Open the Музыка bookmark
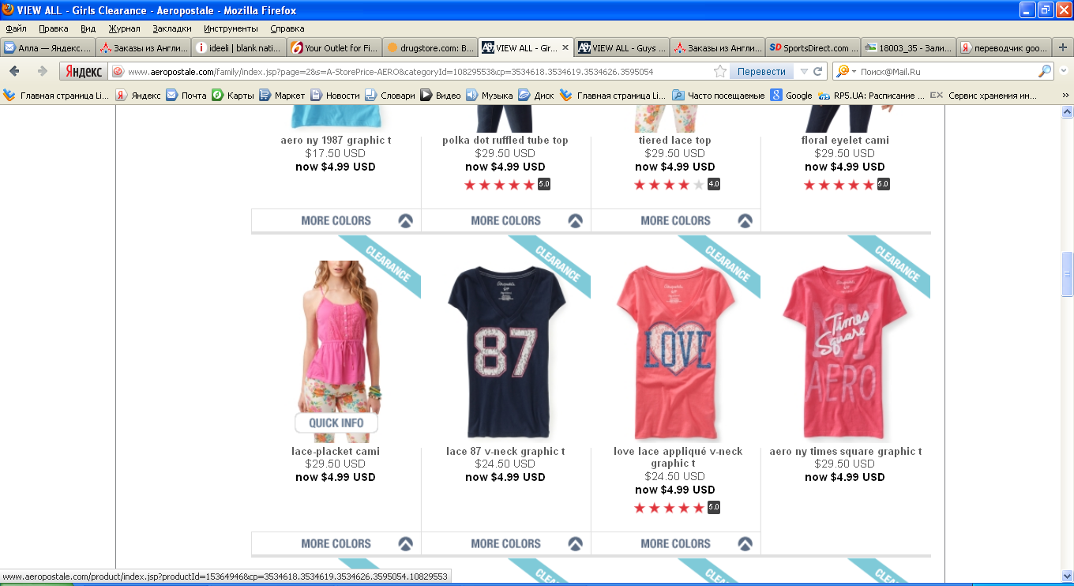 coord(490,96)
